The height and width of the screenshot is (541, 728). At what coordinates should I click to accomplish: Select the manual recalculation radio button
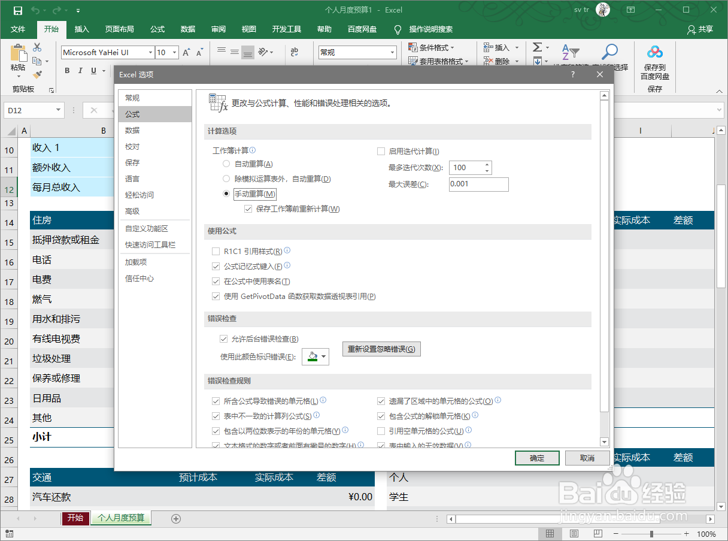[x=226, y=194]
